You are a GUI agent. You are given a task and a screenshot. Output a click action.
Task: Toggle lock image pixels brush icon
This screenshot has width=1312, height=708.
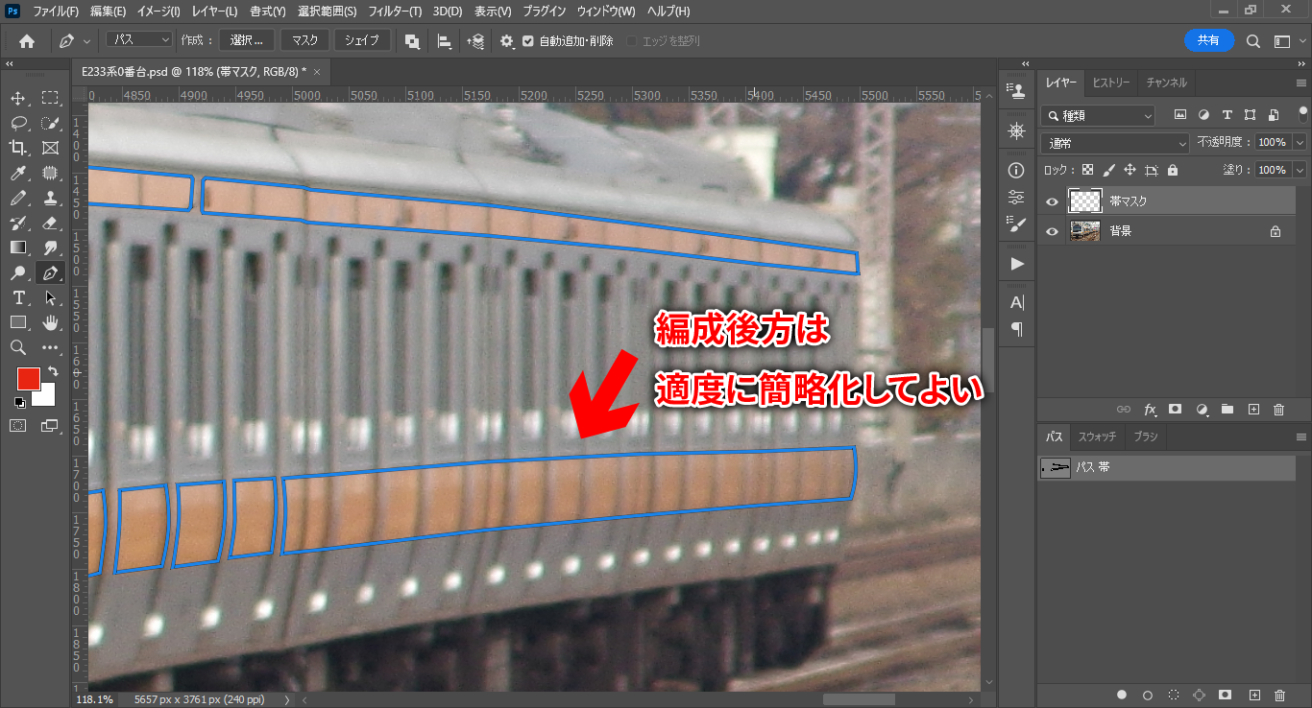pyautogui.click(x=1109, y=170)
